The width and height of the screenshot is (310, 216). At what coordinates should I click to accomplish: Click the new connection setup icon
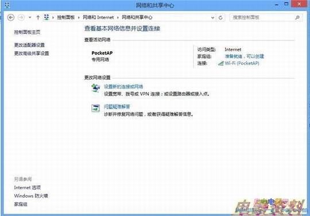tap(96, 88)
